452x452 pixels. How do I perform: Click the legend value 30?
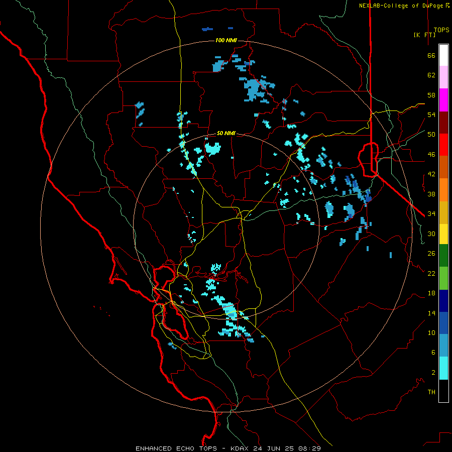point(431,234)
